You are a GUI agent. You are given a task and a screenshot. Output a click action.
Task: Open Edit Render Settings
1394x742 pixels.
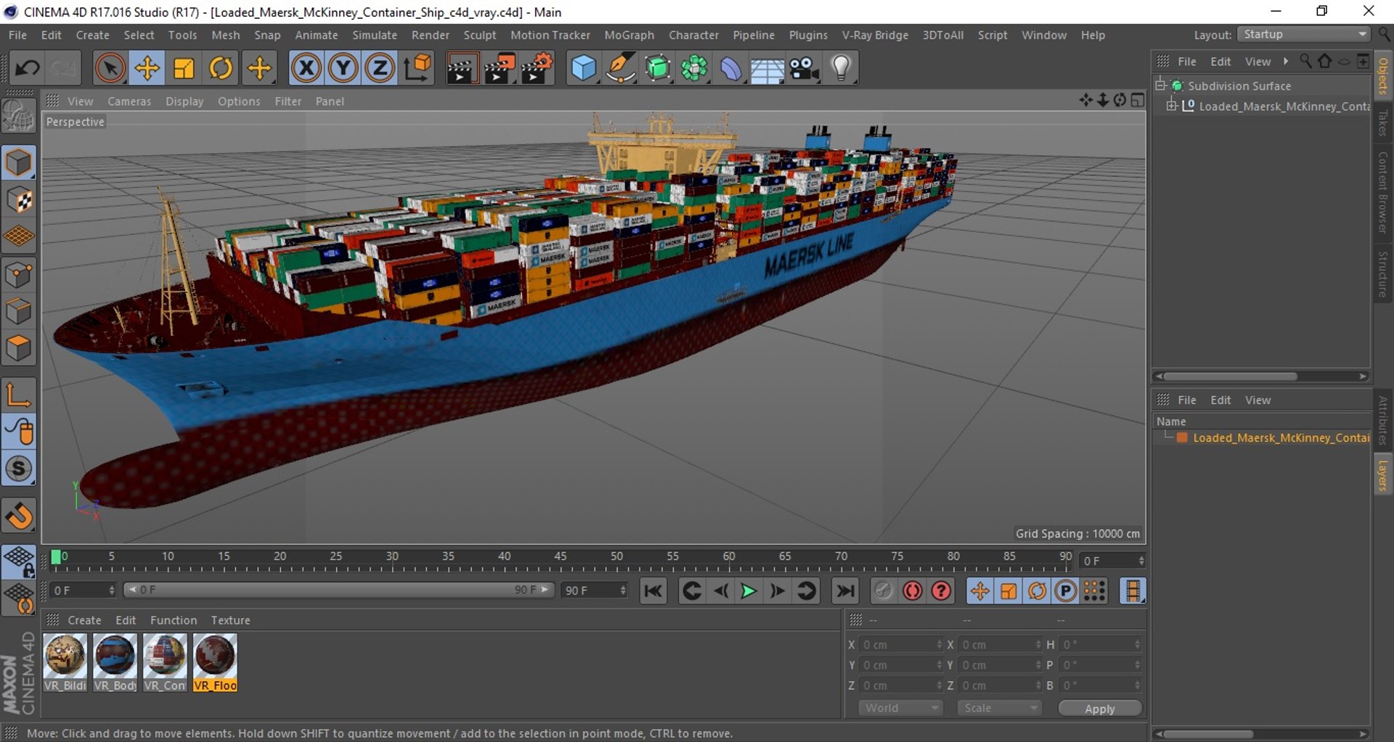pos(537,68)
